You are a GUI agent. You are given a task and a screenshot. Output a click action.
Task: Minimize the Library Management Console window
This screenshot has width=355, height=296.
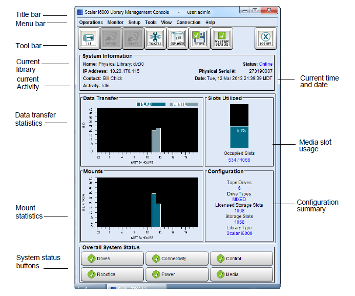point(245,11)
